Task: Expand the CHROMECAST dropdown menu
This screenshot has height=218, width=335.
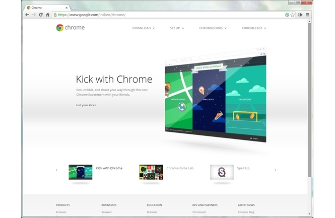Action: 254,28
